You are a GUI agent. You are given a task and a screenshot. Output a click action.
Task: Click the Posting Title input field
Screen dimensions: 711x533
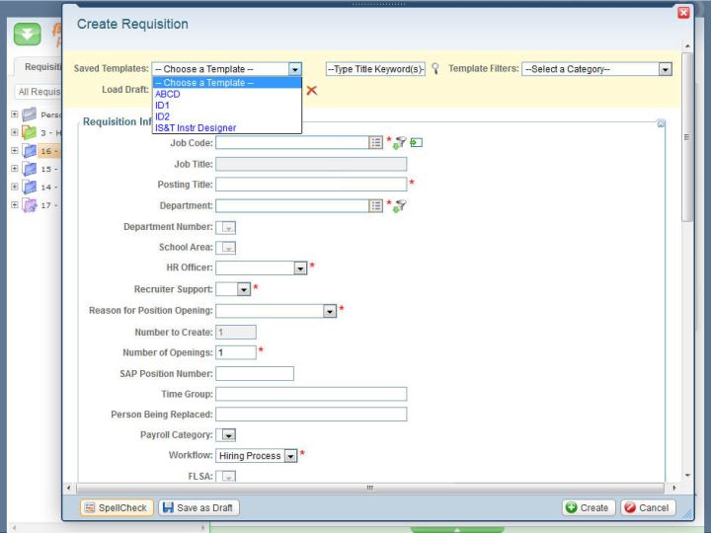point(310,185)
